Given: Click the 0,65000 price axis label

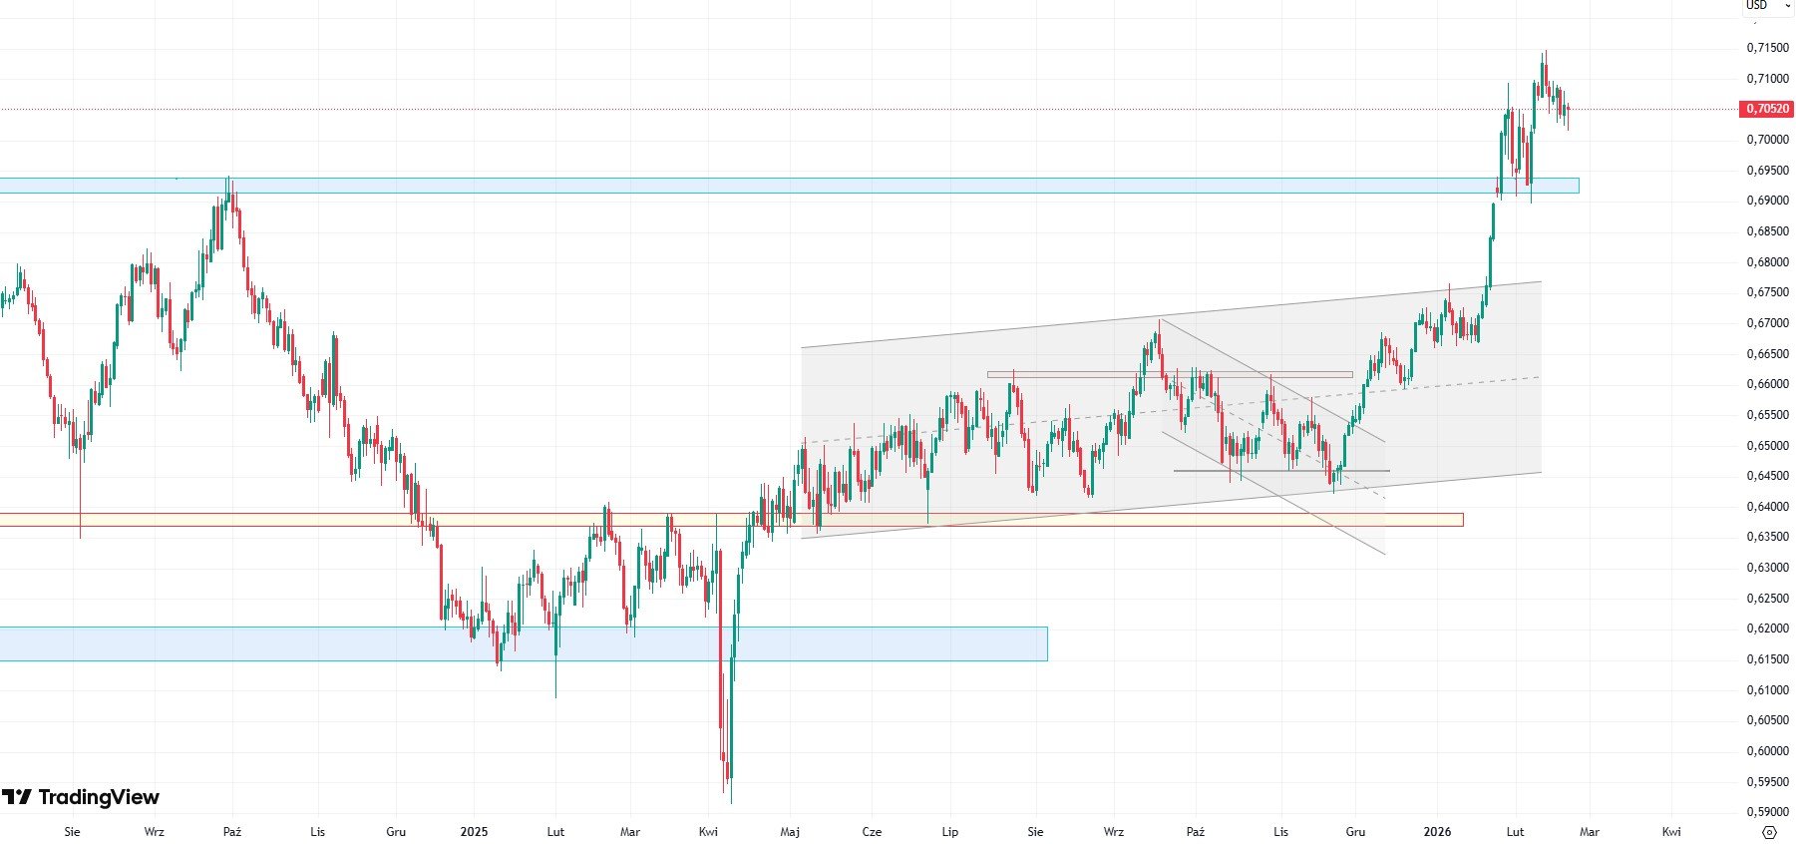Looking at the screenshot, I should tap(1767, 446).
